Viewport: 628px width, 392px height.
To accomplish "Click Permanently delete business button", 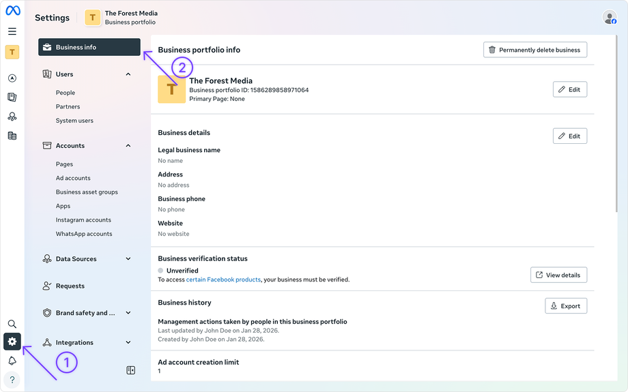I will [x=534, y=50].
